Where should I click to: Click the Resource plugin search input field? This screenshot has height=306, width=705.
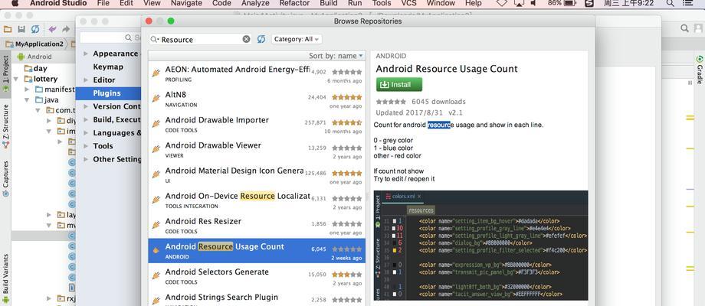[x=201, y=39]
